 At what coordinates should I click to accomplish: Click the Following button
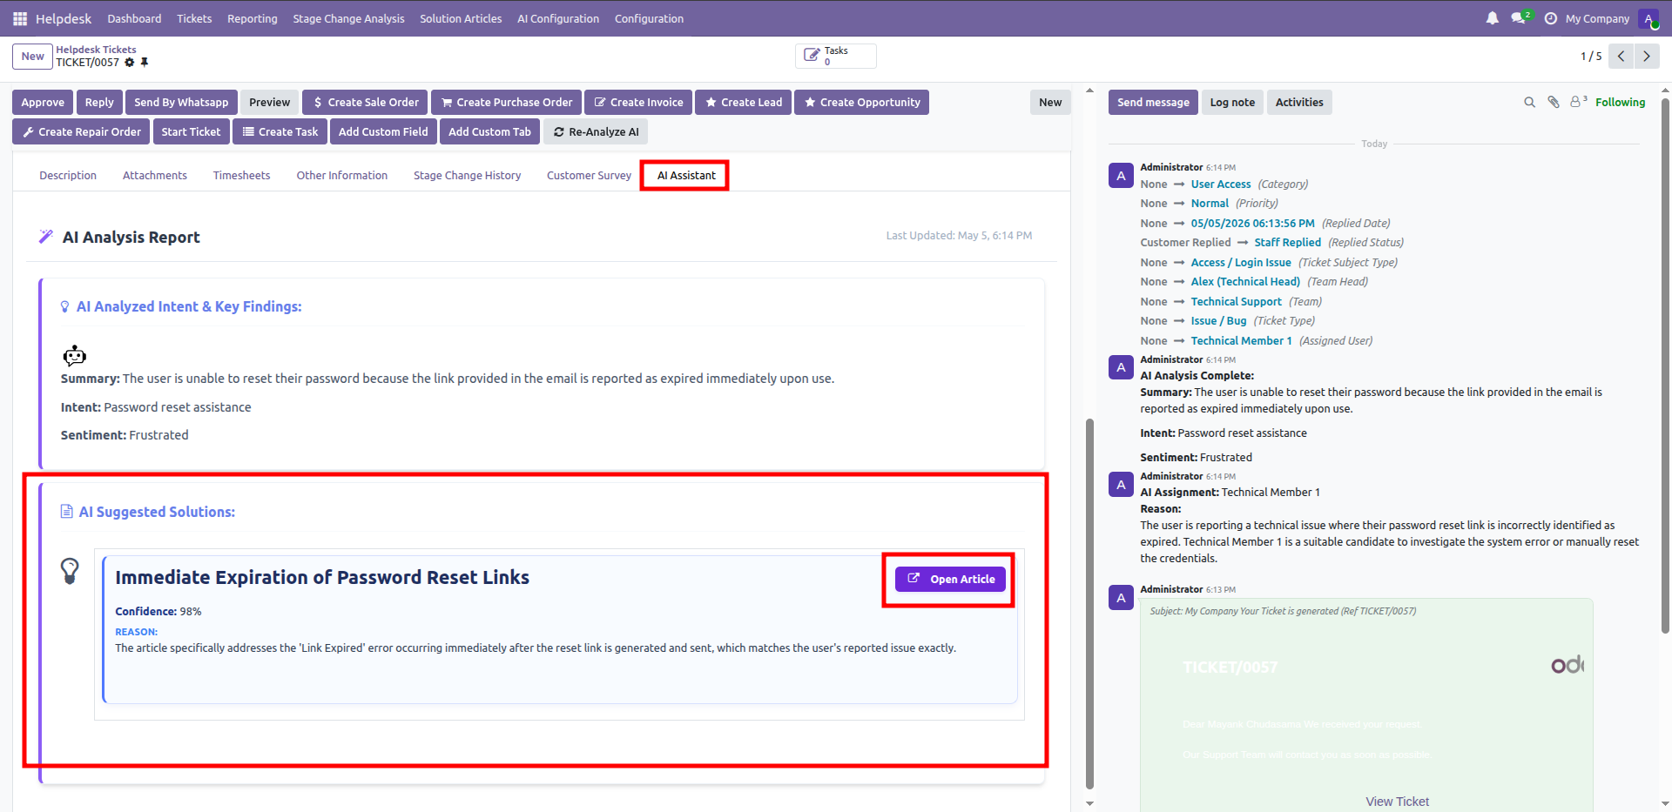point(1620,103)
